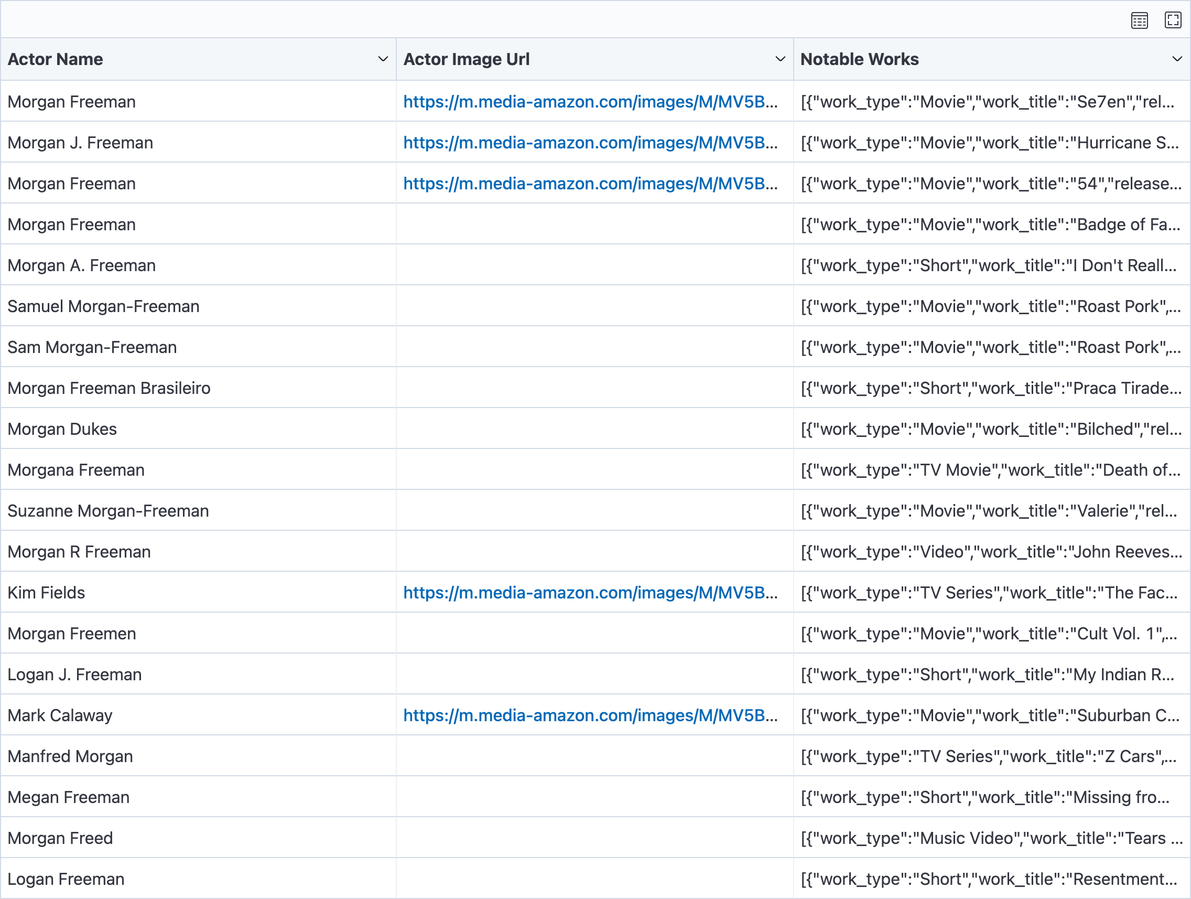Screen dimensions: 1191x899
Task: Select the Morgan A. Freeman name cell
Action: tap(82, 265)
